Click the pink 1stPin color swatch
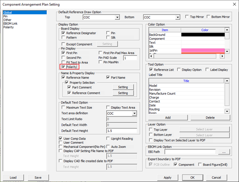Image resolution: width=239 pixels, height=182 pixels. pos(203,50)
